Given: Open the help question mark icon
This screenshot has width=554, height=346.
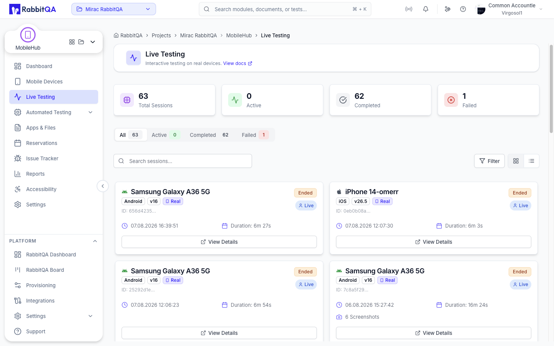Looking at the screenshot, I should (463, 9).
